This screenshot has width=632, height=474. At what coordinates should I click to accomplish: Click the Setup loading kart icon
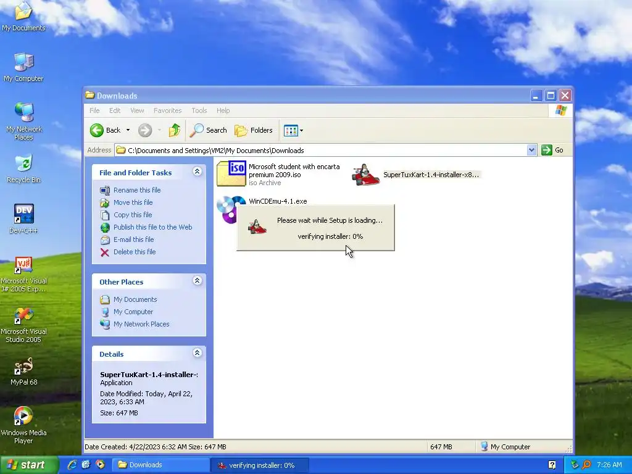point(257,227)
